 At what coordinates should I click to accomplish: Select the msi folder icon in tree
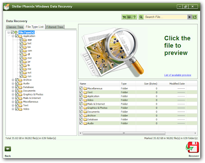pyautogui.click(x=25, y=69)
